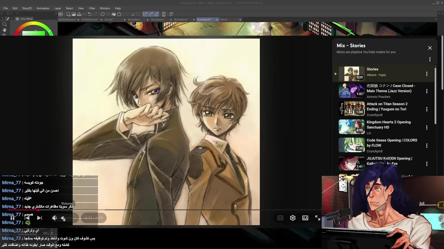Select the Hand move tool
This screenshot has height=249, width=444.
click(x=5, y=30)
